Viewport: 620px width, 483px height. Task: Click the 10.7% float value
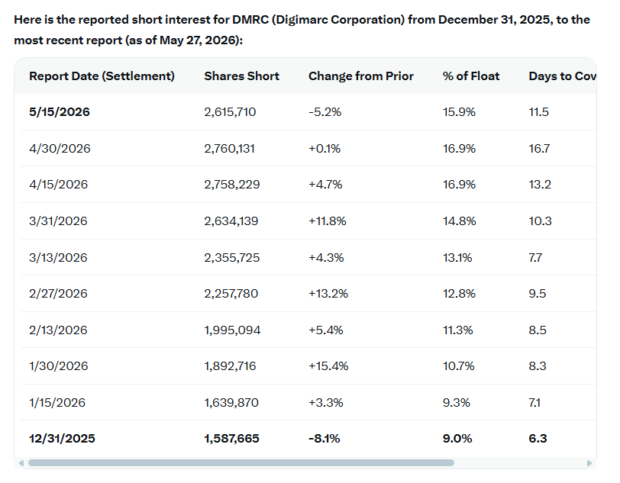point(459,365)
